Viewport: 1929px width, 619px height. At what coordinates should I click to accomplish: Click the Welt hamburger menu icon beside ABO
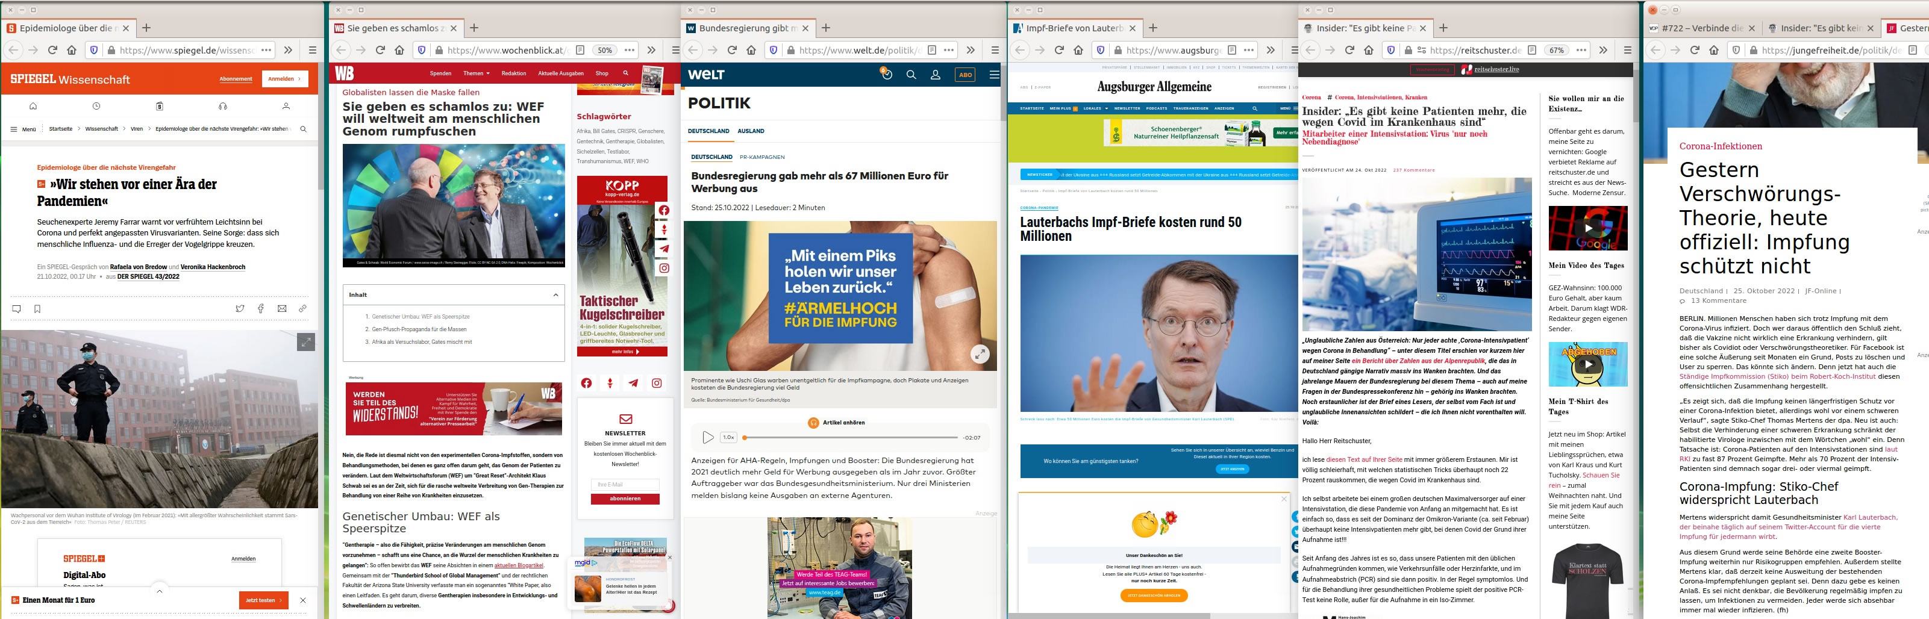(993, 75)
